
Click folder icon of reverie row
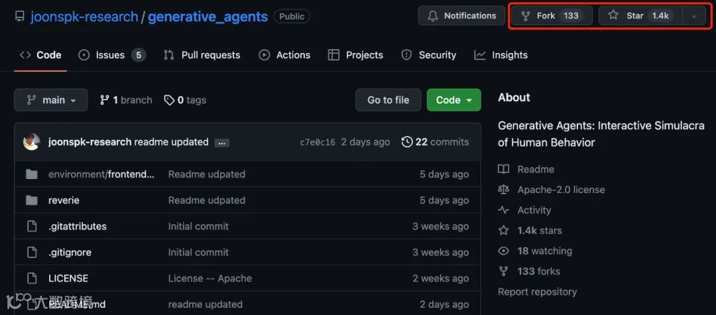point(32,200)
